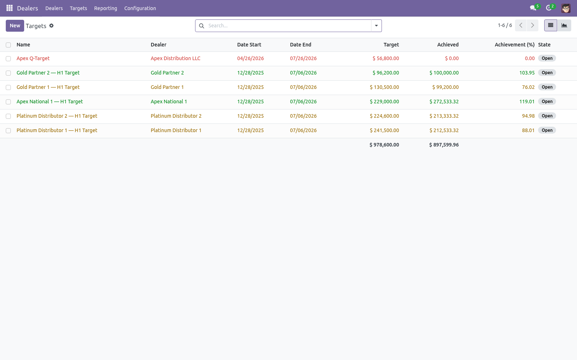Click the search magnifier icon
Viewport: 577px width, 360px height.
click(x=202, y=26)
